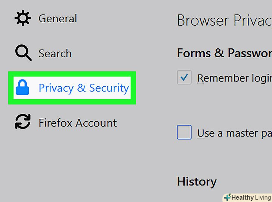Select the Privacy & Security label
This screenshot has height=202, width=272.
(84, 88)
